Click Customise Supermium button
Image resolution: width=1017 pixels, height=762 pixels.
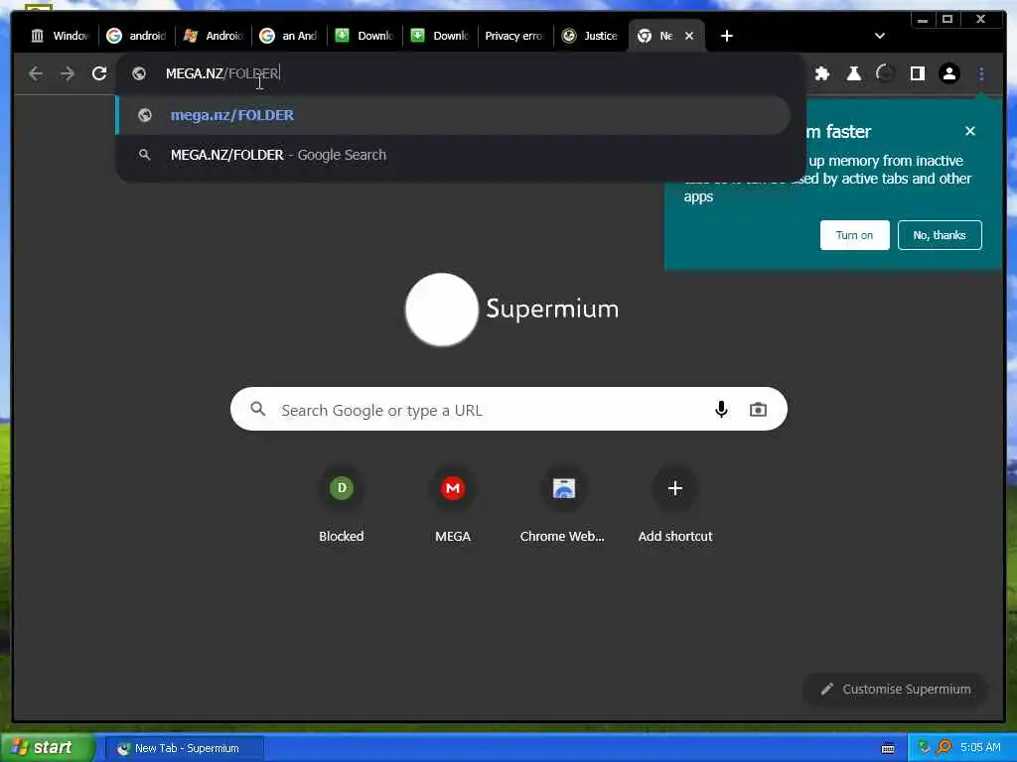pos(895,690)
